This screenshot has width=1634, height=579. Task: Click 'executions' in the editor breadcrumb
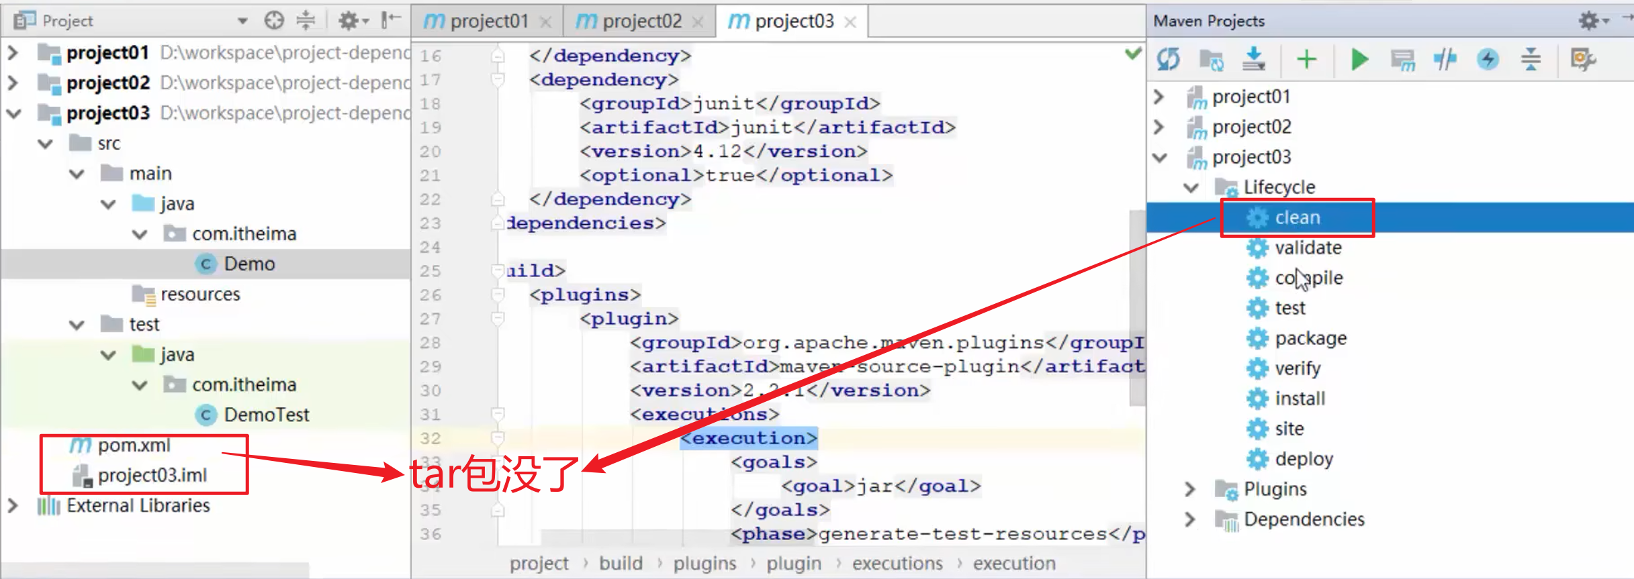click(897, 564)
